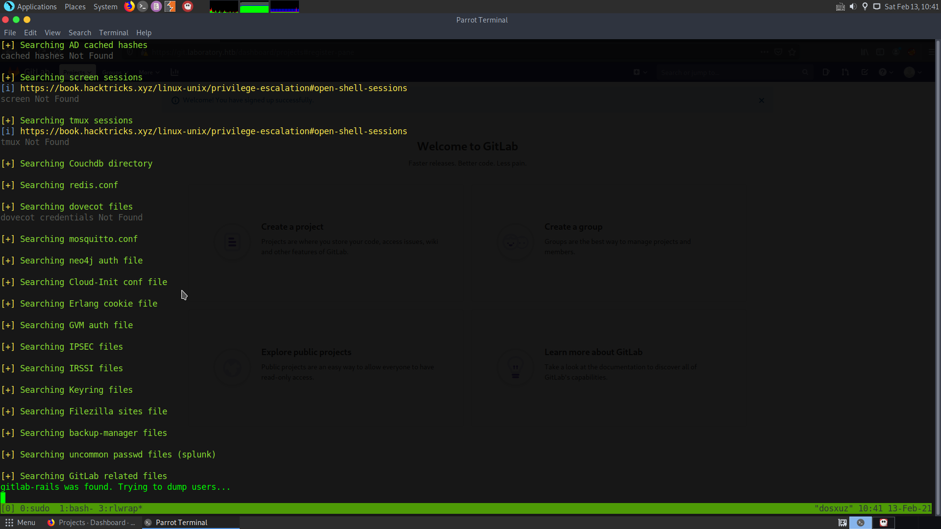Click the show desktop icon in bottom panel

pyautogui.click(x=842, y=523)
